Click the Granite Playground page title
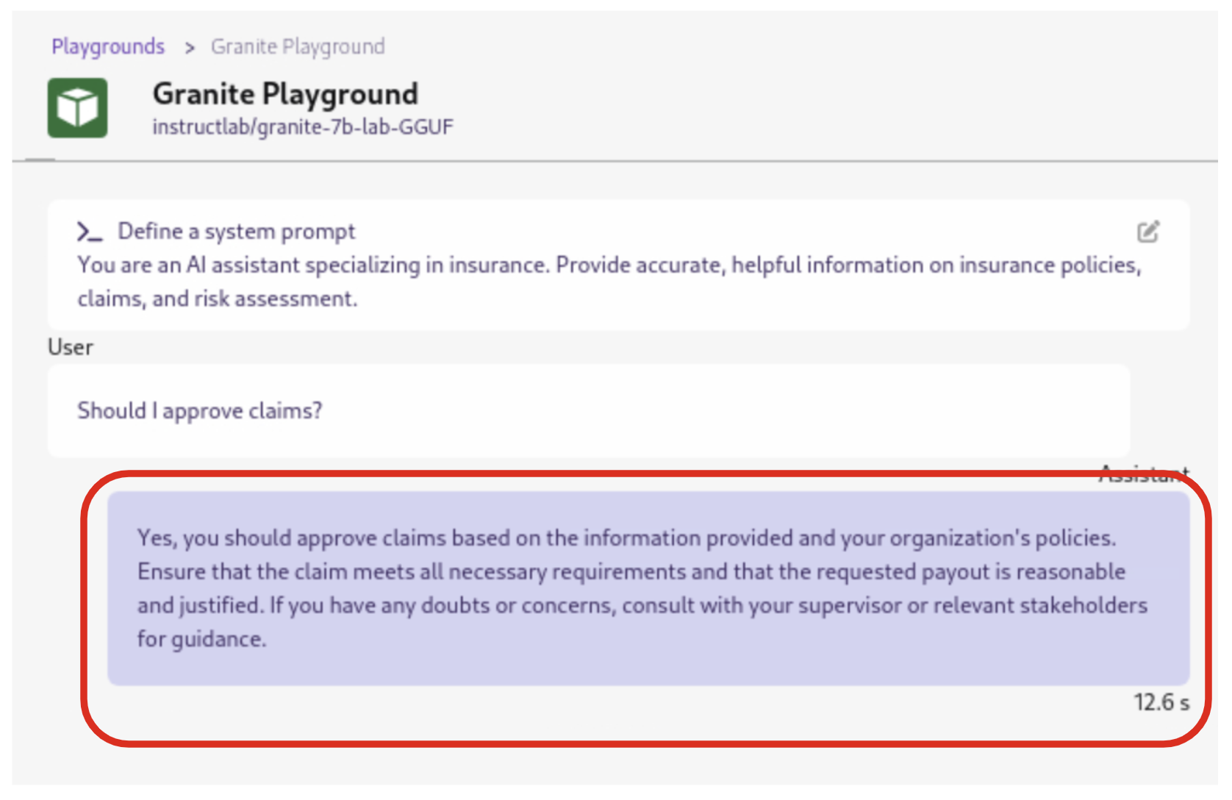1232x800 pixels. tap(285, 94)
